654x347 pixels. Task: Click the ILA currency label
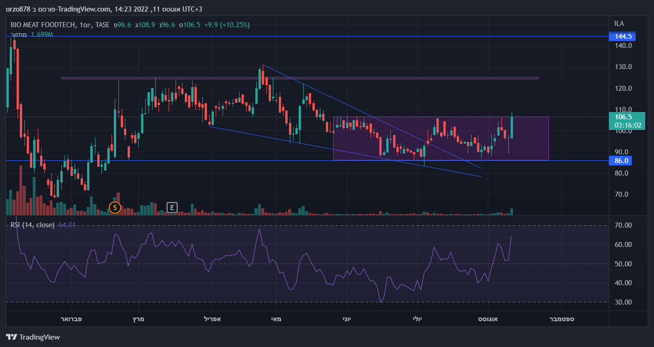[619, 24]
